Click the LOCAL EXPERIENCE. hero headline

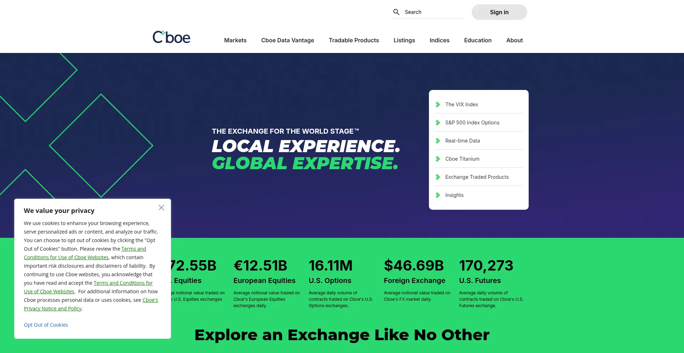(x=306, y=146)
